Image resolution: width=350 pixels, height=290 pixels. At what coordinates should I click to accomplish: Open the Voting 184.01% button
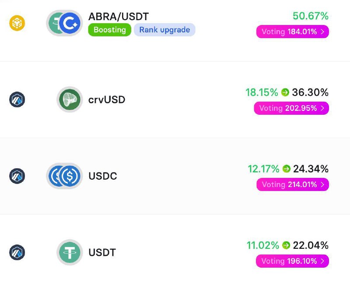click(293, 32)
